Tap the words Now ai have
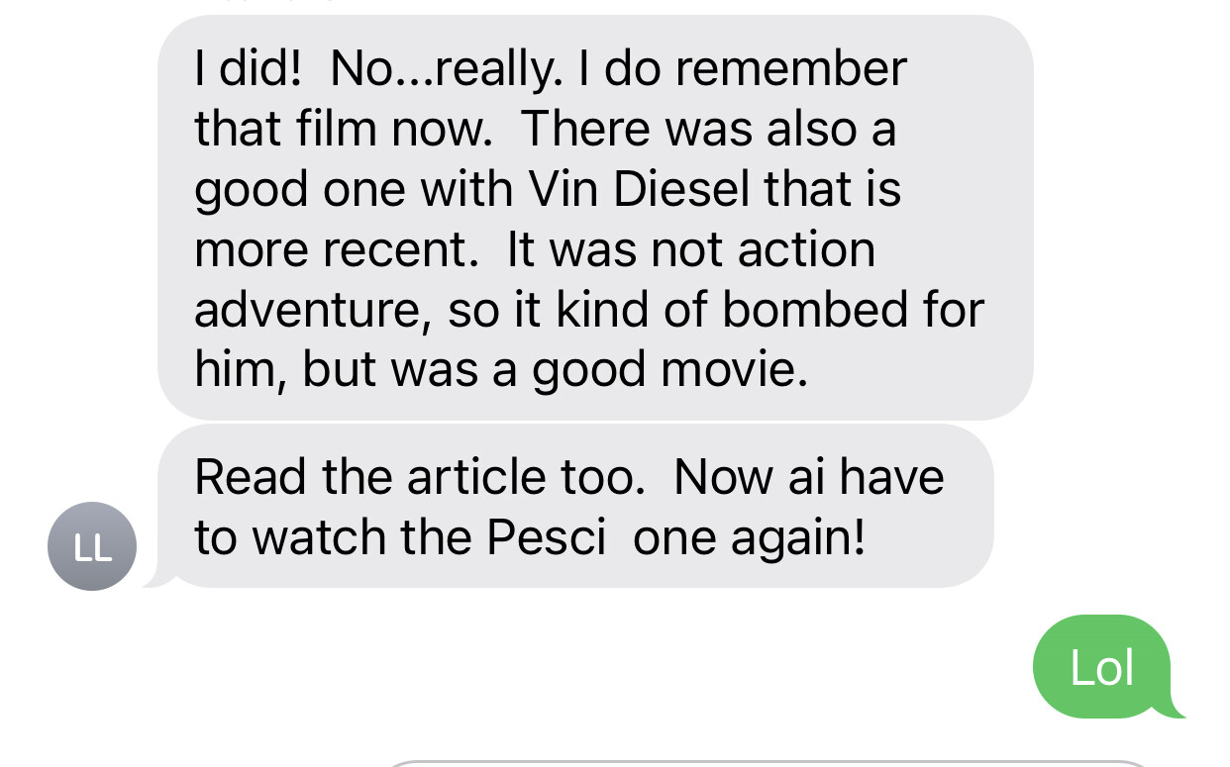 coord(809,477)
